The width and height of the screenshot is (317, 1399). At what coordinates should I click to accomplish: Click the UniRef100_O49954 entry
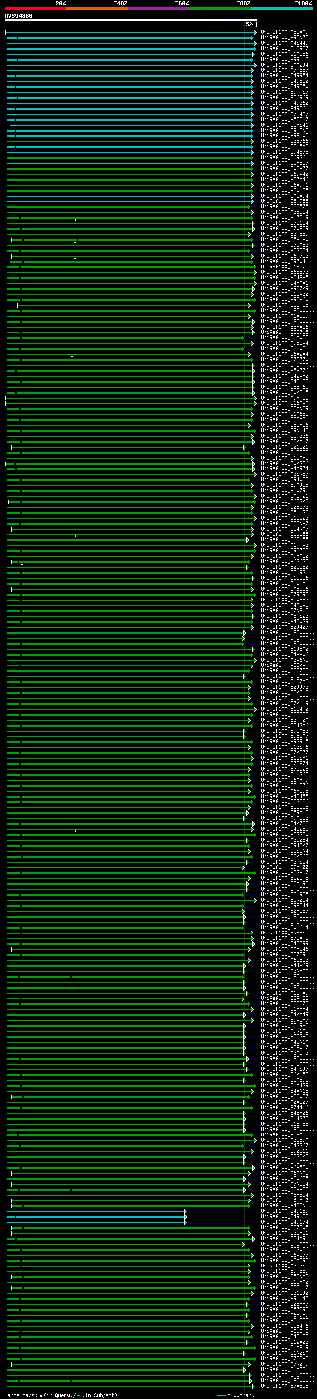point(284,75)
